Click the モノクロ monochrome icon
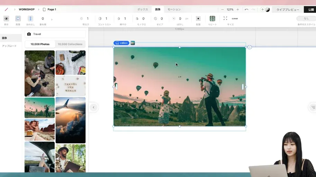 [137, 19]
